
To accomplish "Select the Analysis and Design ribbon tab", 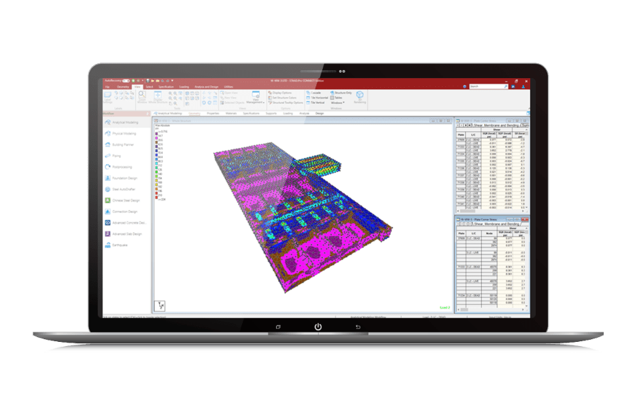I will pos(207,87).
